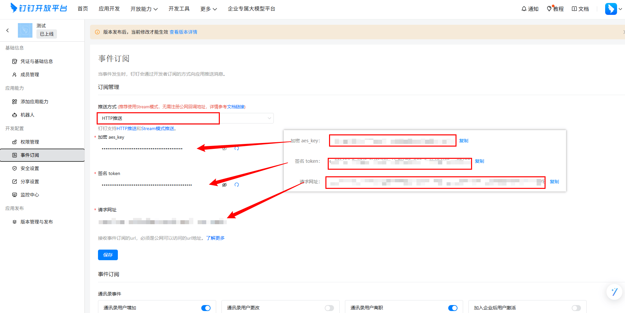
Task: Go to 版本管理与发布 in sidebar
Action: 36,222
